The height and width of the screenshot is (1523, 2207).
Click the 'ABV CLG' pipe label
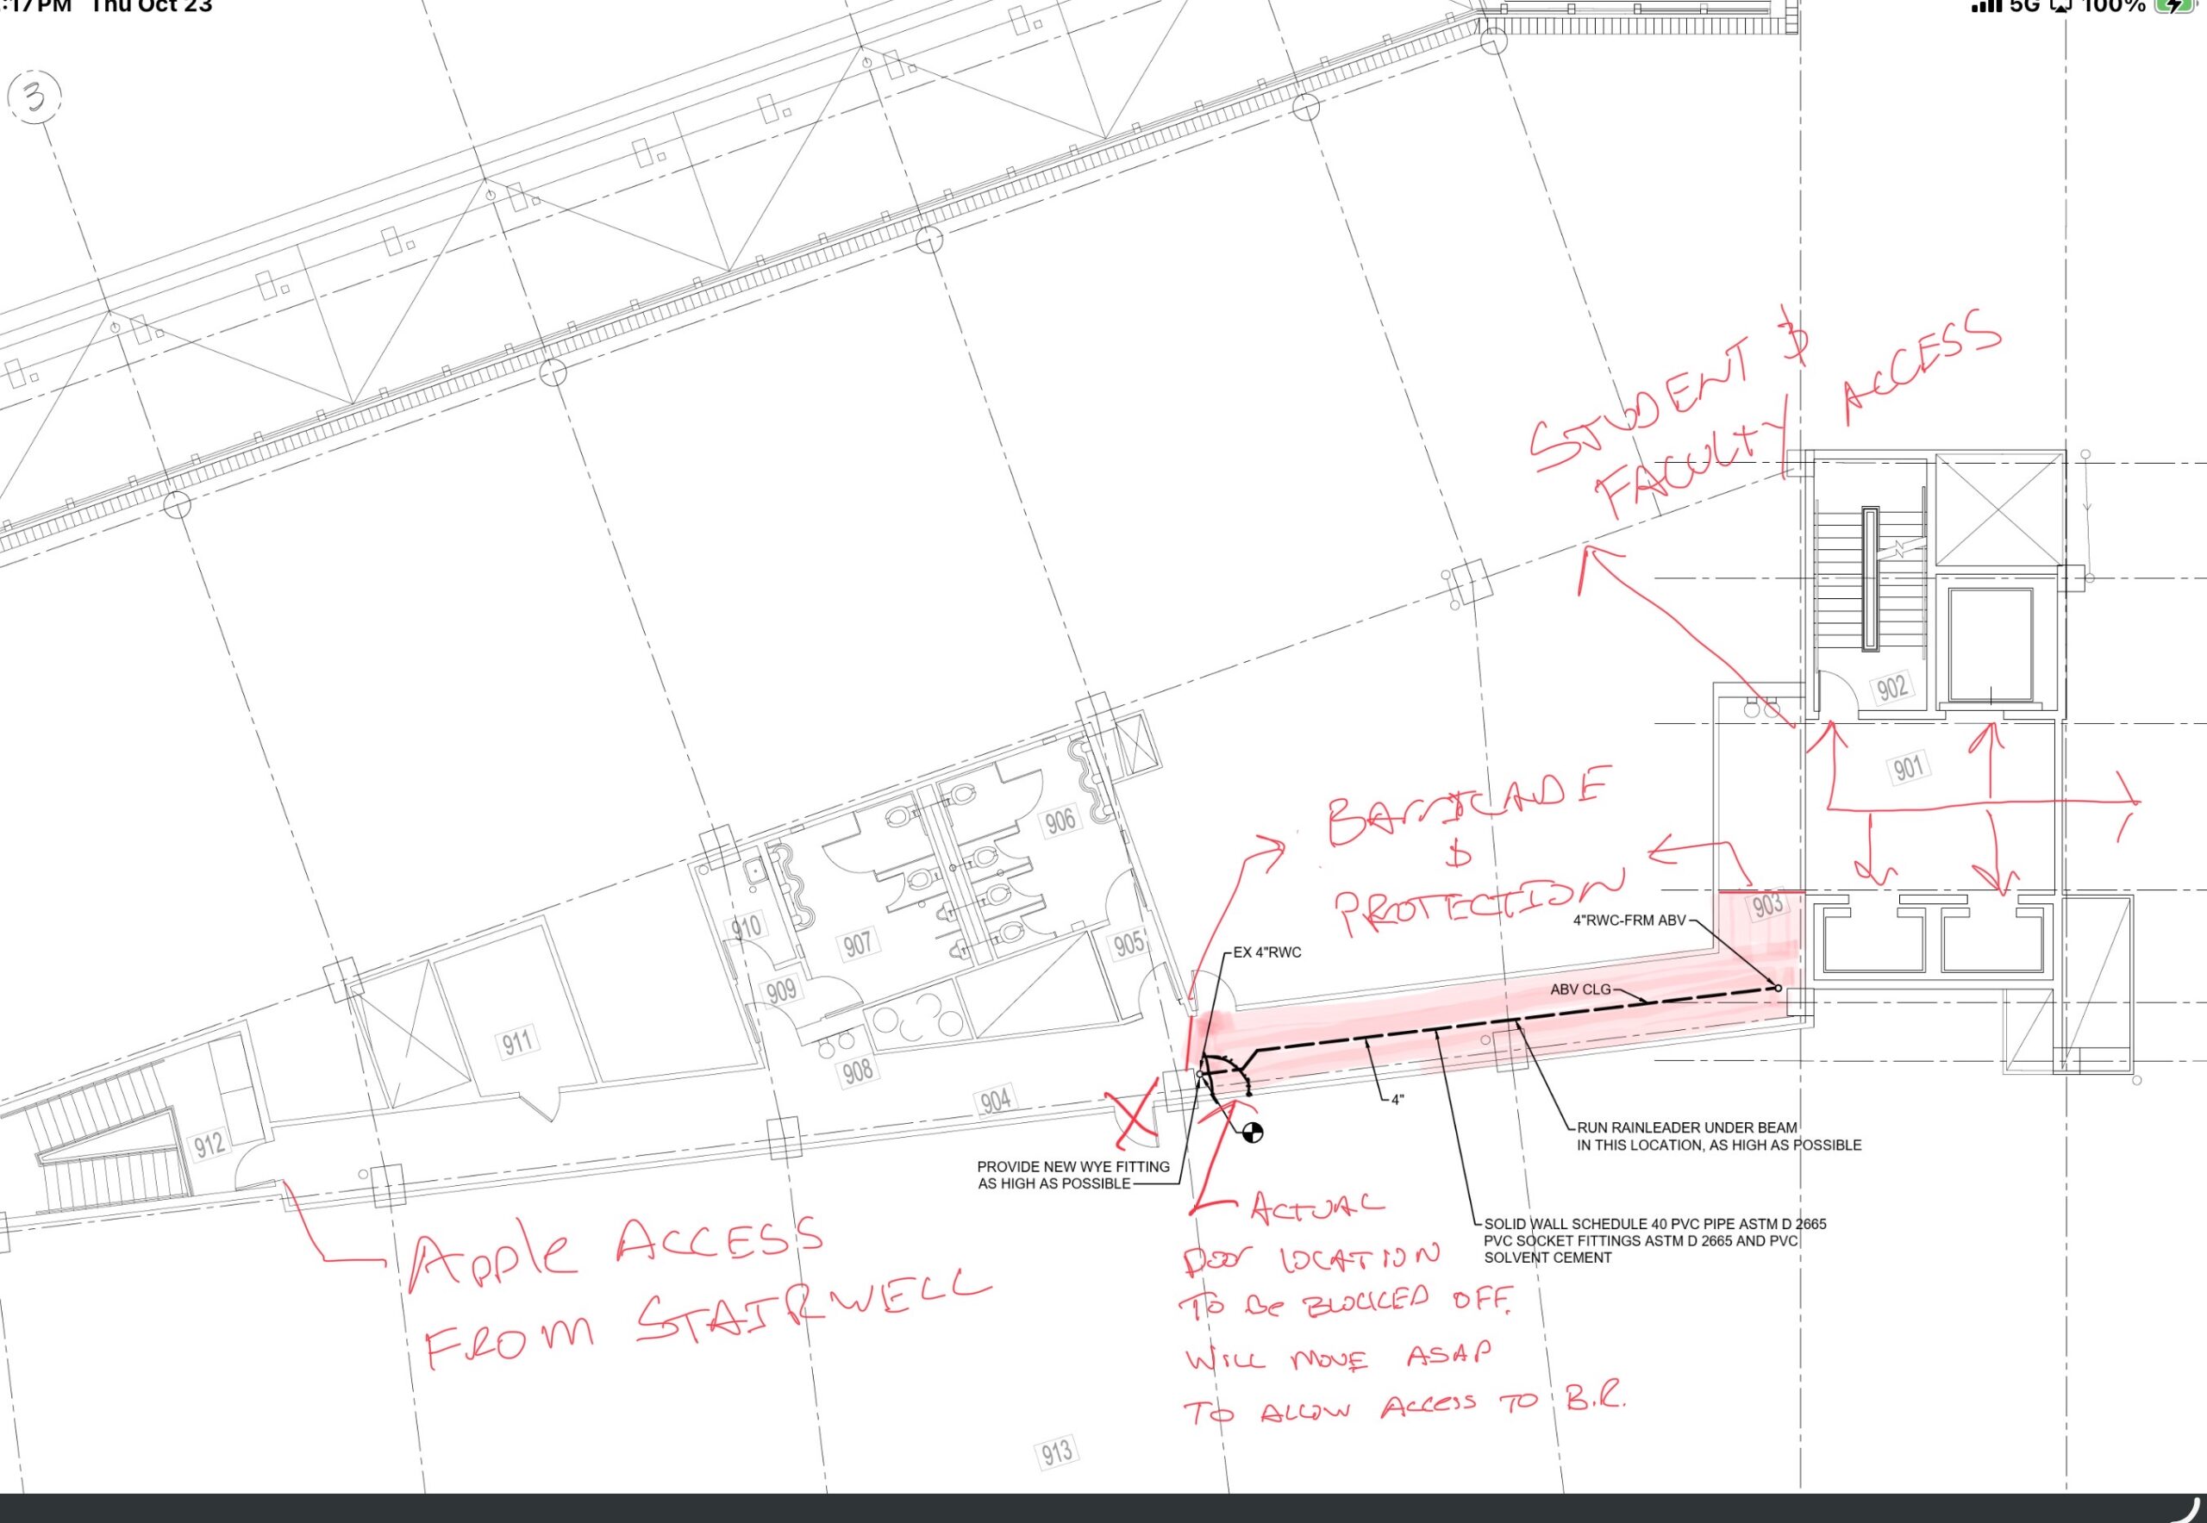(1580, 989)
